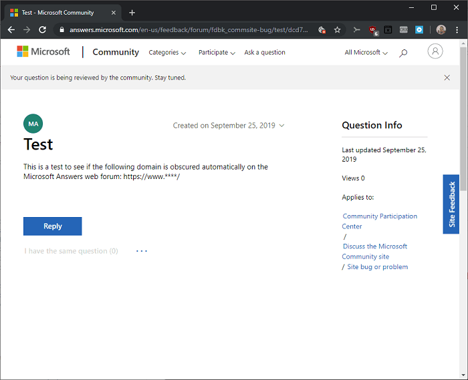468x380 pixels.
Task: Expand the All Microsoft menu
Action: (366, 53)
